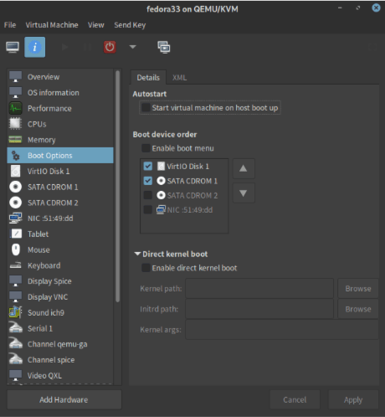Screen dimensions: 385x417
Task: Switch to the XML tab
Action: (x=179, y=77)
